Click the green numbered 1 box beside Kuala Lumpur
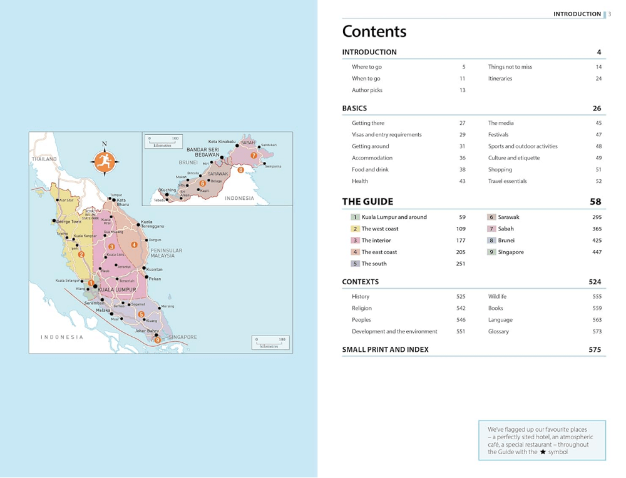Image resolution: width=626 pixels, height=478 pixels. coord(355,217)
